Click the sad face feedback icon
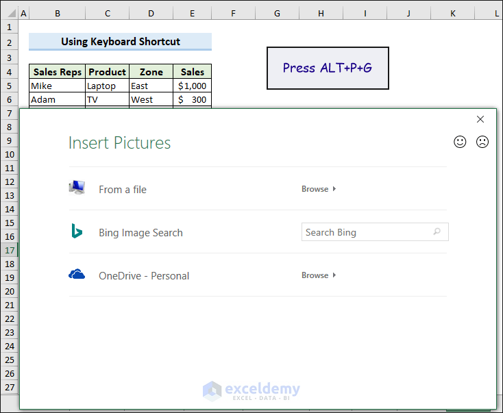The width and height of the screenshot is (503, 413). tap(482, 142)
